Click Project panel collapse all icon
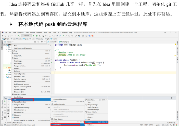 pyautogui.click(x=38, y=42)
